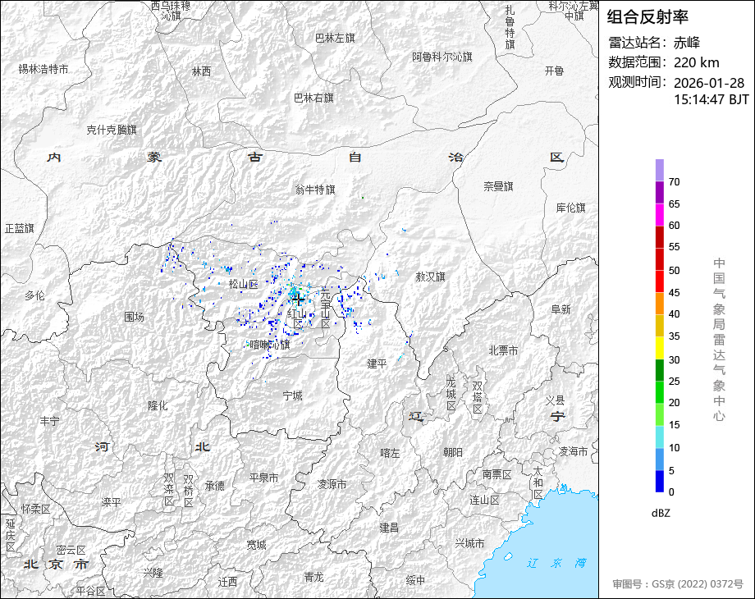Click the legend value 0
This screenshot has height=599, width=755.
pos(671,492)
